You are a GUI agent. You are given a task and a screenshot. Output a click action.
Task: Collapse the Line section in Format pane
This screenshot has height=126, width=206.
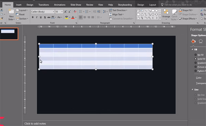point(192,90)
